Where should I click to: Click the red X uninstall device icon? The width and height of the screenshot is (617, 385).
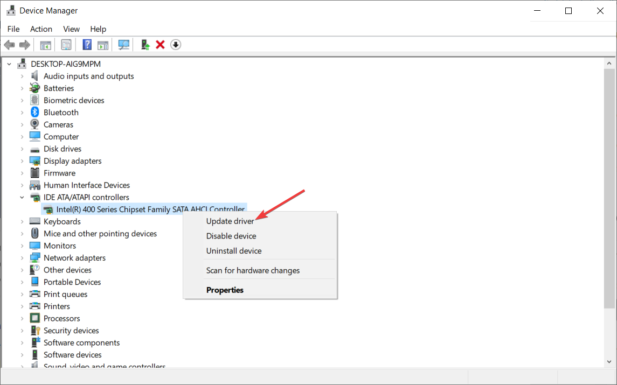(160, 45)
